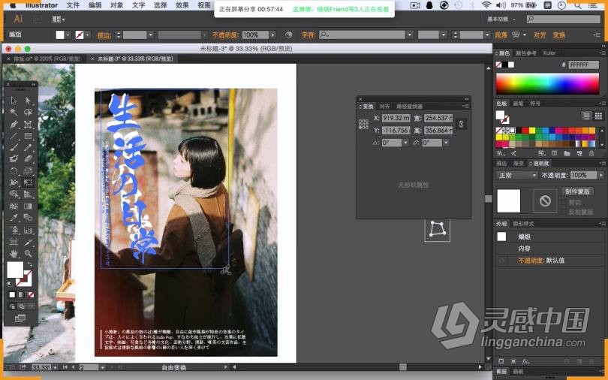
Task: Open the 基本功能 workspace switcher
Action: (501, 19)
